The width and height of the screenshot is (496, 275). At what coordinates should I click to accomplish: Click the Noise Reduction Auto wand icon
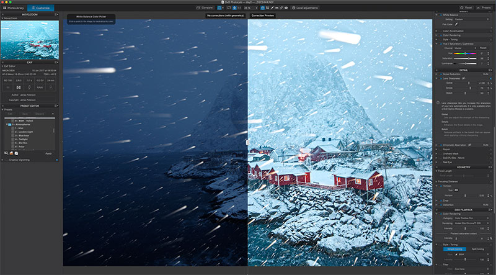coord(491,74)
